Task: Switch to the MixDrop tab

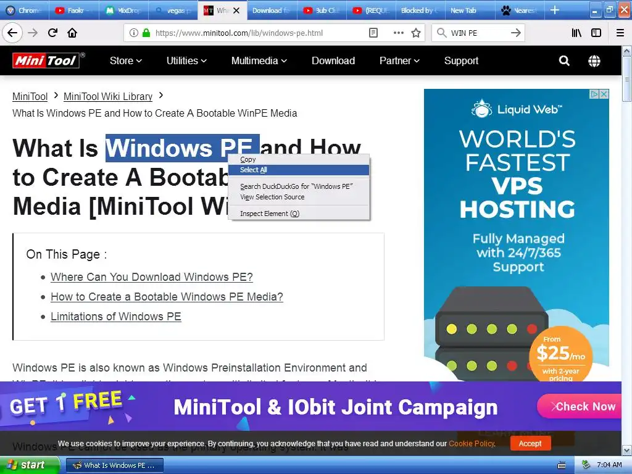Action: click(x=123, y=10)
